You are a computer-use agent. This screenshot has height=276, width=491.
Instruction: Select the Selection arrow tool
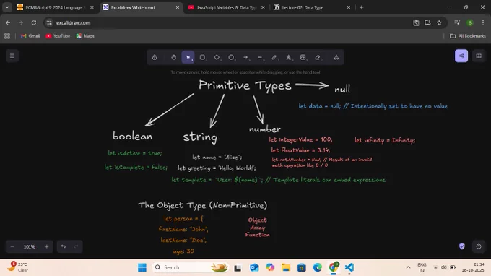[188, 57]
